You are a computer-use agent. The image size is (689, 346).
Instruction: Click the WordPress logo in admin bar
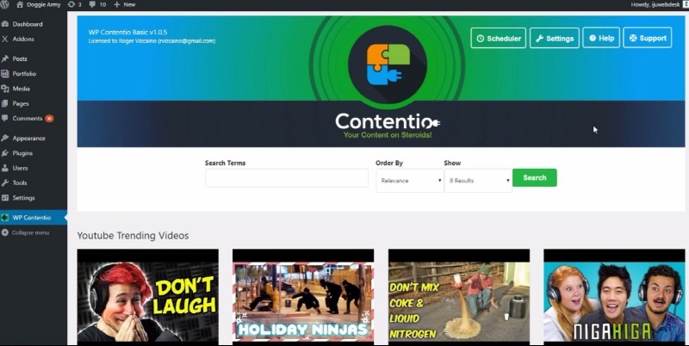tap(4, 4)
